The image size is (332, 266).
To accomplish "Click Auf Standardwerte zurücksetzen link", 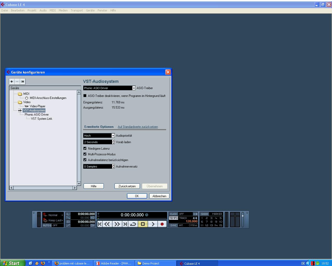I will click(138, 127).
